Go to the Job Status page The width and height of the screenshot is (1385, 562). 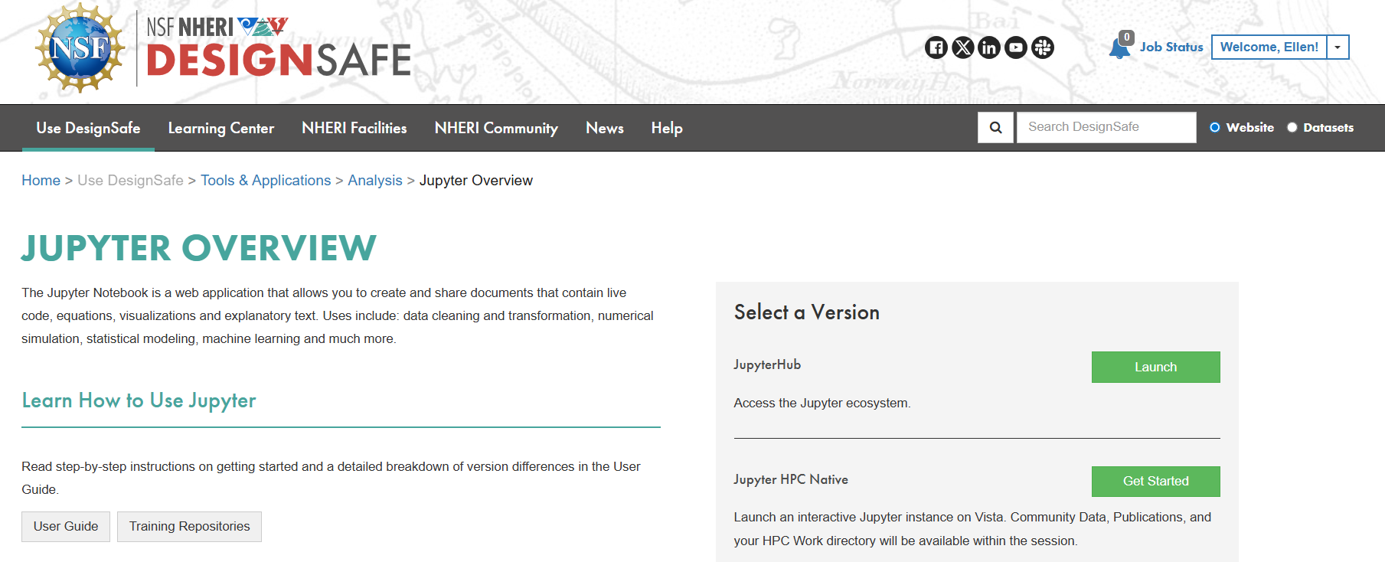[1171, 47]
